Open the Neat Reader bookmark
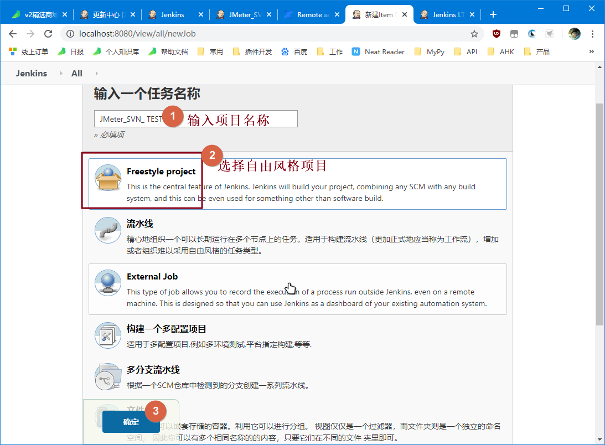 coord(378,51)
